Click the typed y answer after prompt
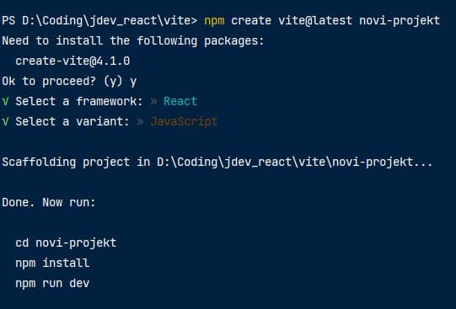Image resolution: width=456 pixels, height=309 pixels. (133, 83)
